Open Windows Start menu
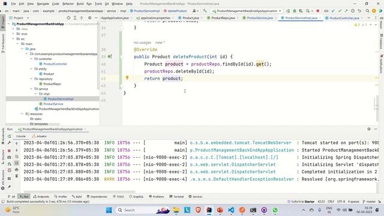This screenshot has width=384, height=216. (x=109, y=210)
